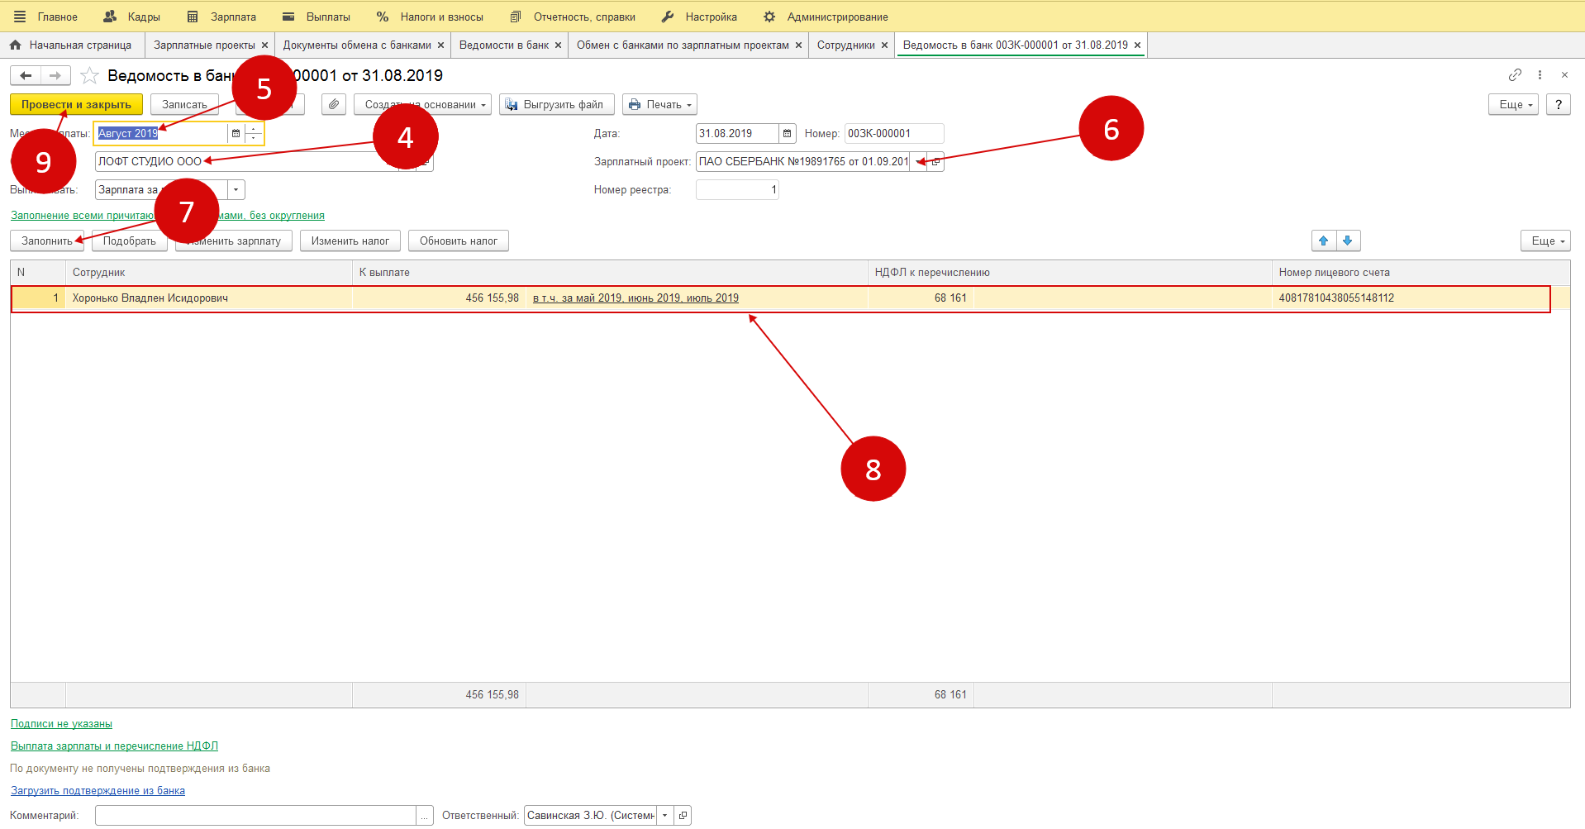The height and width of the screenshot is (829, 1585).
Task: Expand the Выплачивать dropdown arrow
Action: click(x=236, y=190)
